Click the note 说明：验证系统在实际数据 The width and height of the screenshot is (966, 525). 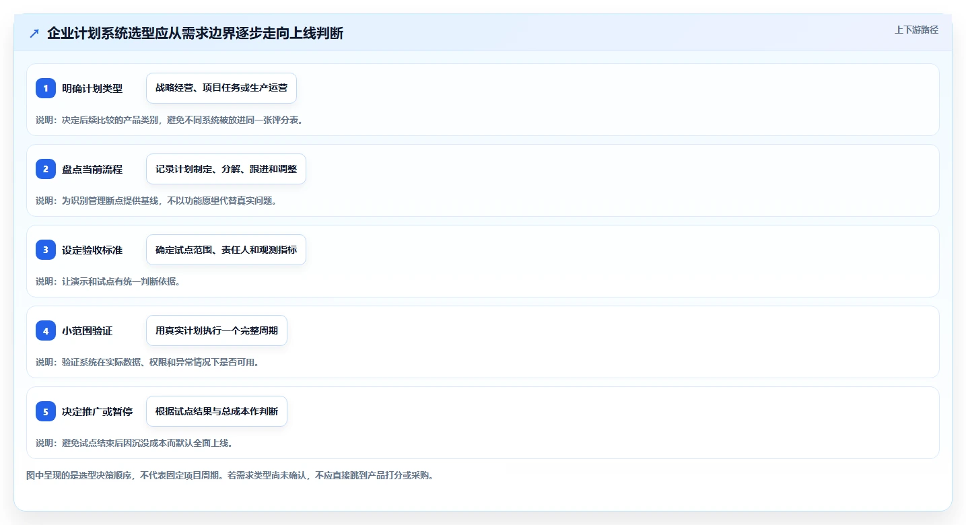click(147, 362)
